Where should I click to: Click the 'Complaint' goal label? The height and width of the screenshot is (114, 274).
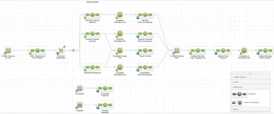point(80,111)
